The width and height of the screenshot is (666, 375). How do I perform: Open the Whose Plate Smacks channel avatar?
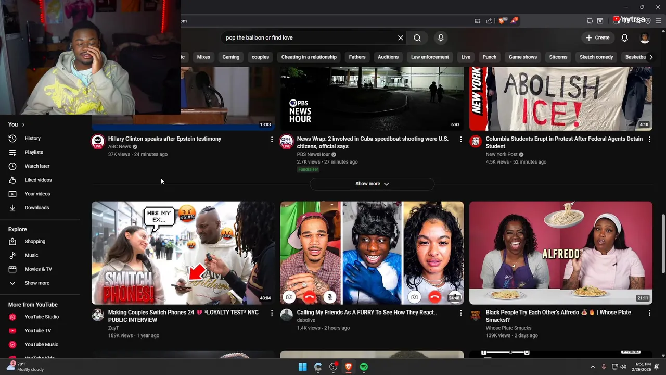click(476, 315)
